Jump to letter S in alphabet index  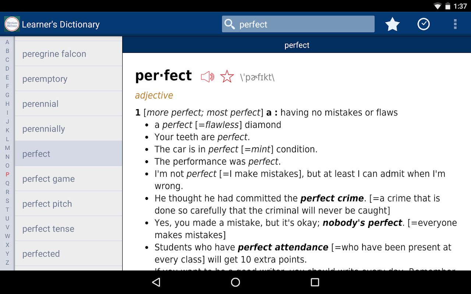tap(7, 201)
